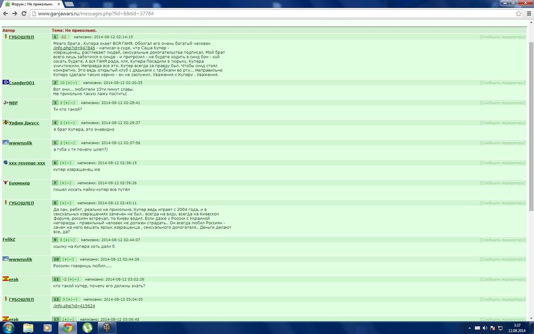
Task: Click the flag icon beside erak in post 11
Action: pyautogui.click(x=5, y=279)
